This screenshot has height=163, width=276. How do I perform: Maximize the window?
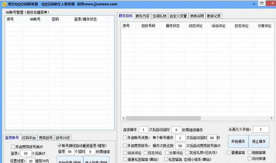click(x=262, y=3)
